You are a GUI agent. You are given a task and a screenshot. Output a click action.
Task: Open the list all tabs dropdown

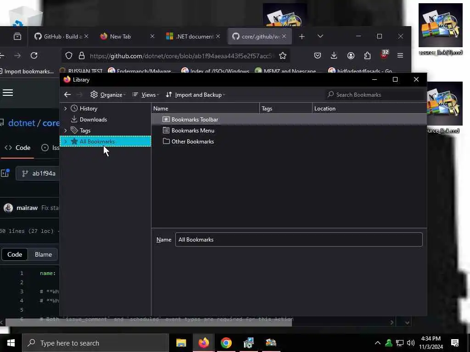point(320,36)
